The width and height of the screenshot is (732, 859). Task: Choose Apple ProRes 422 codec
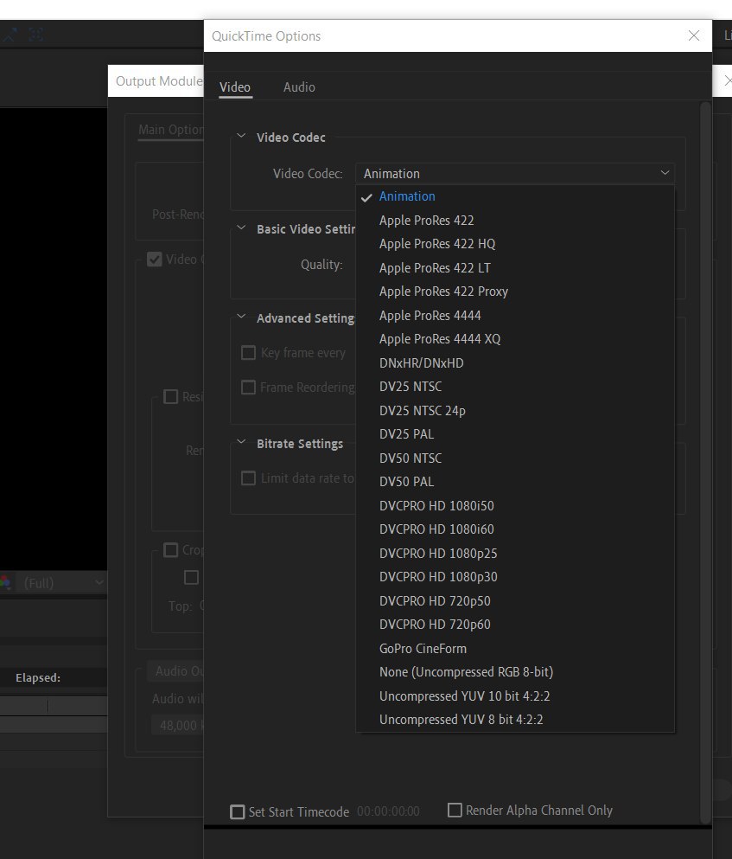(x=515, y=221)
